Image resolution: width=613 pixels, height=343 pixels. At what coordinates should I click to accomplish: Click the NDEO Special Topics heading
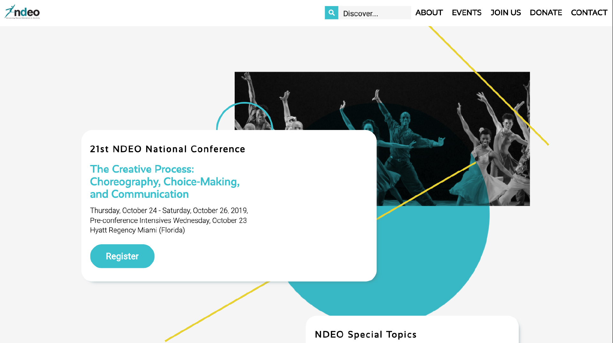[366, 334]
